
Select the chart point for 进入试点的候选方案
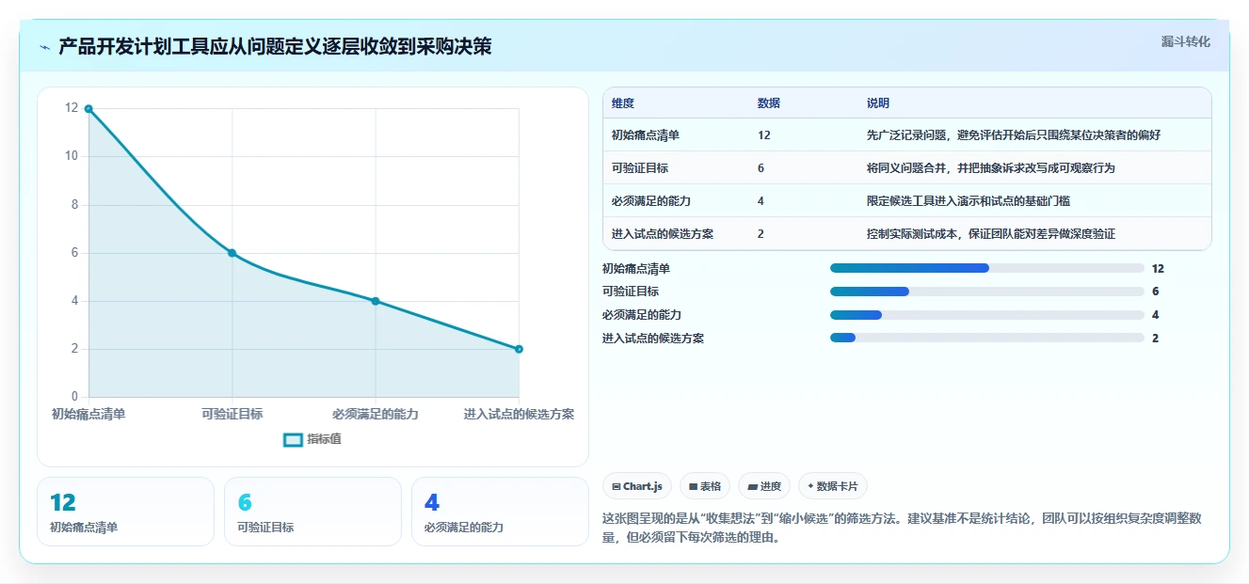(x=519, y=349)
